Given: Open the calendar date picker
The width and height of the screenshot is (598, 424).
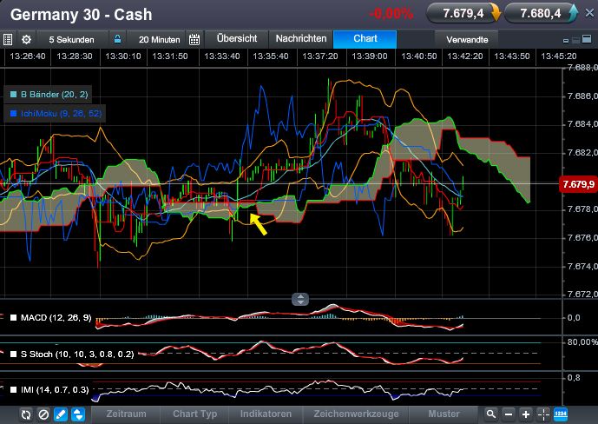Looking at the screenshot, I should point(194,39).
